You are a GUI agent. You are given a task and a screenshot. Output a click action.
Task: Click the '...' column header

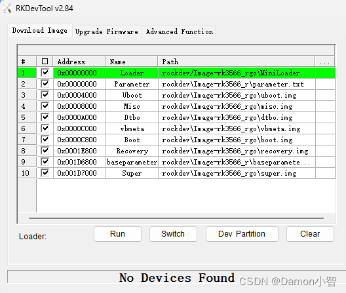point(325,62)
